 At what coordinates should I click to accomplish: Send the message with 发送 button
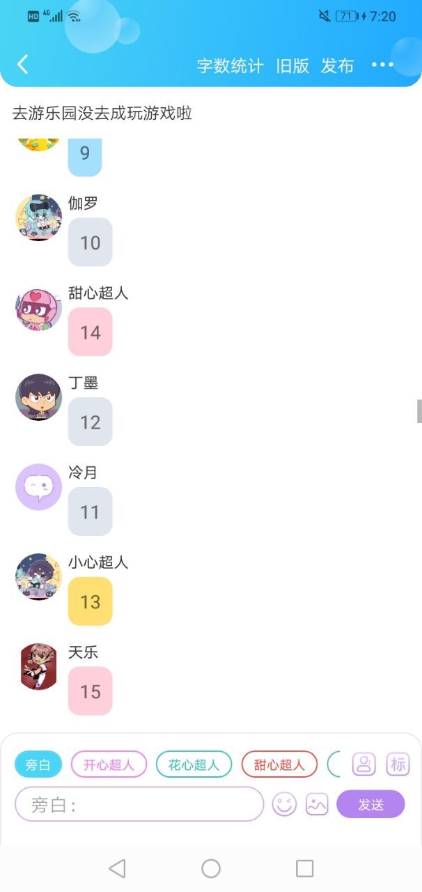point(370,804)
